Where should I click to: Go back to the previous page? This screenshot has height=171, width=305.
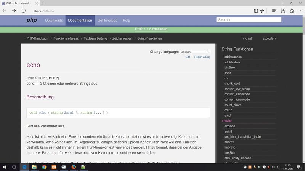[4, 11]
